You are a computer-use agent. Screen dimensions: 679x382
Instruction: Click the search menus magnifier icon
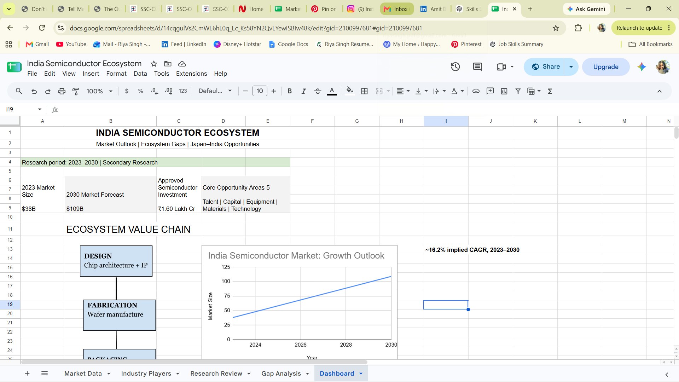pos(19,91)
